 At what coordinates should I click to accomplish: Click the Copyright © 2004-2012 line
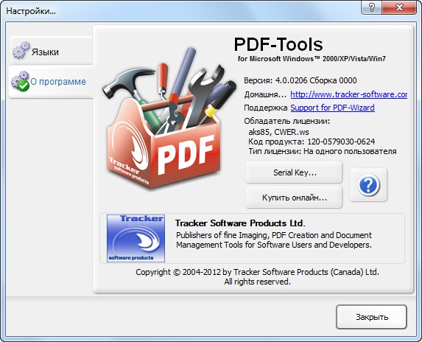[x=257, y=272]
